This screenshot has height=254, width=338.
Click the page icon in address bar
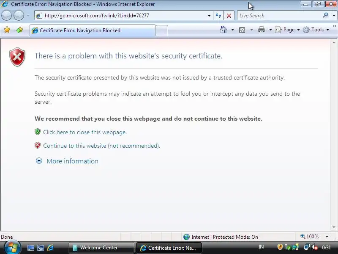pyautogui.click(x=39, y=16)
